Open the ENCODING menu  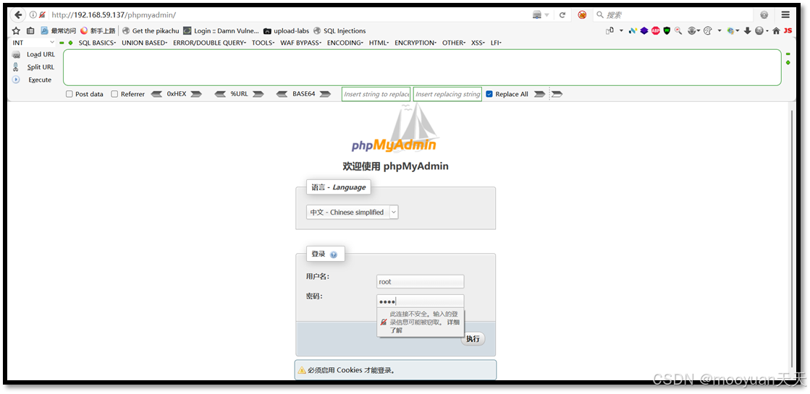click(345, 43)
